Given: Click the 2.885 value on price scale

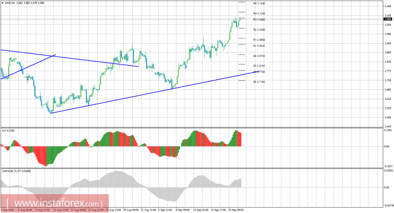Looking at the screenshot, I should click(x=387, y=53).
